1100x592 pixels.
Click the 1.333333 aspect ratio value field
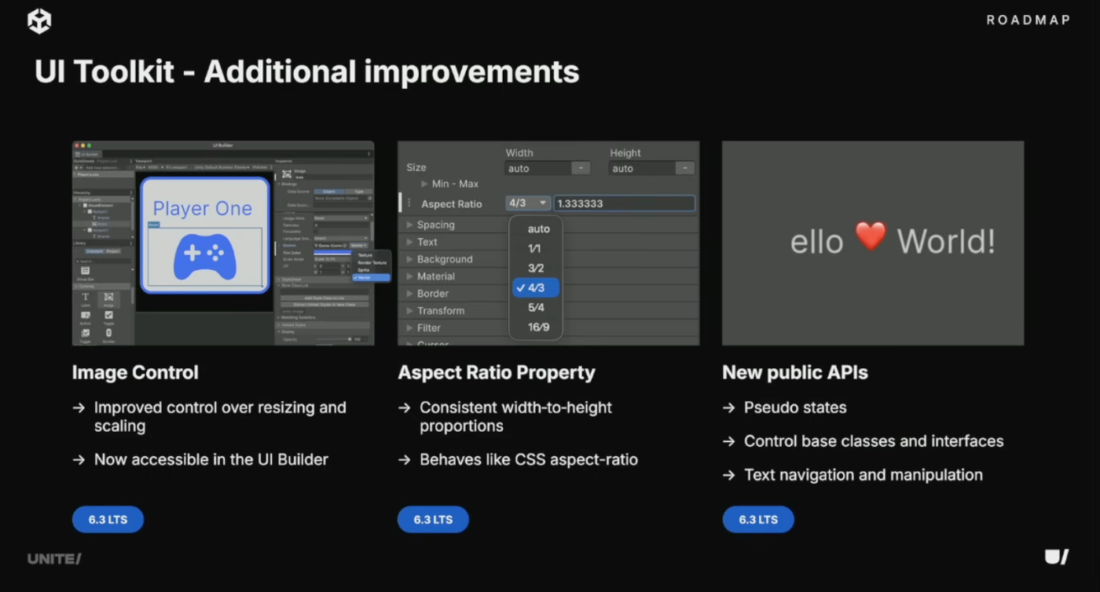point(625,203)
